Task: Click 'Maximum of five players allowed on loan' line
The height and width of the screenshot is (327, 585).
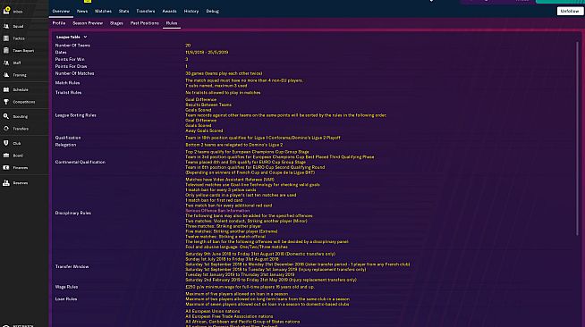Action: 236,294
